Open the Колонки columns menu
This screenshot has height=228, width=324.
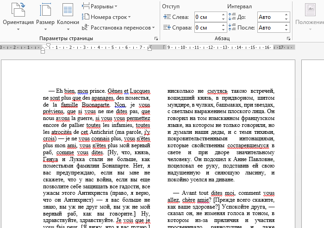pos(68,16)
